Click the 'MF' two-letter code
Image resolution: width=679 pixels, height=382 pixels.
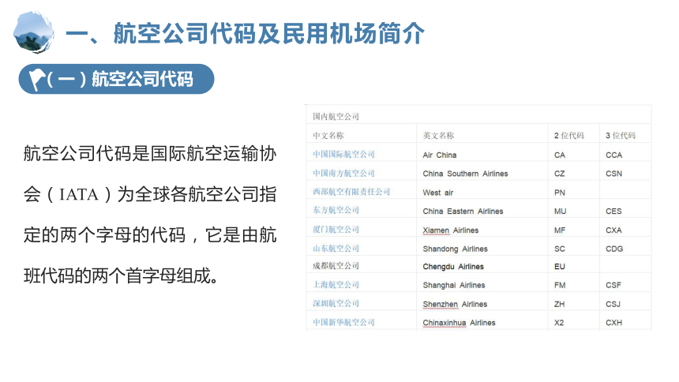(560, 230)
